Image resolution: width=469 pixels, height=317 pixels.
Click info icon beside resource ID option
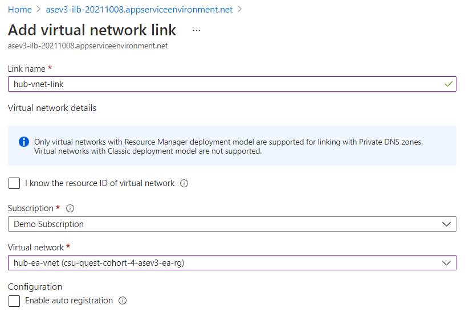[x=184, y=184]
